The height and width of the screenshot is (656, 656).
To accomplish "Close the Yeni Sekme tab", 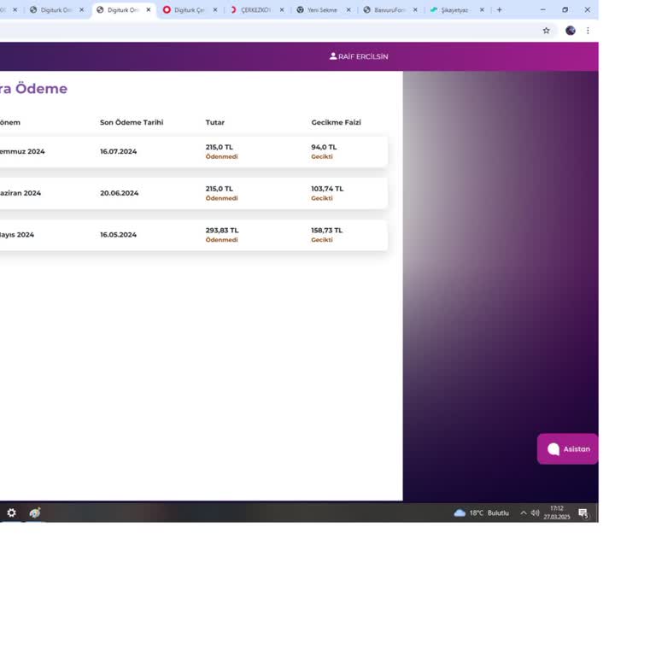I will click(x=348, y=9).
